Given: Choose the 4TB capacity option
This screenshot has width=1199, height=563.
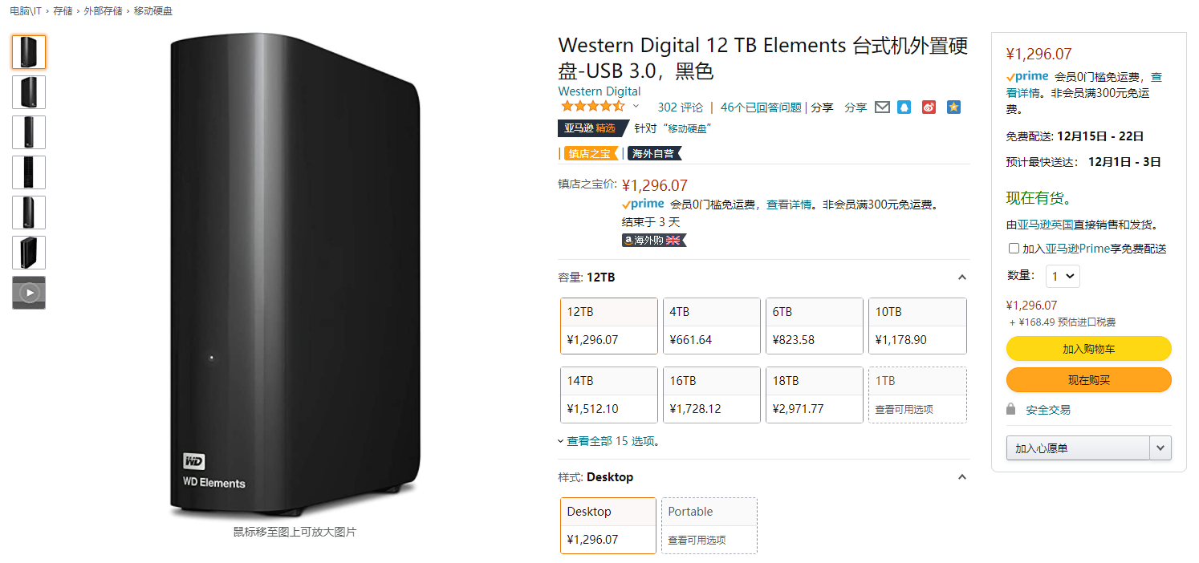Looking at the screenshot, I should (712, 326).
